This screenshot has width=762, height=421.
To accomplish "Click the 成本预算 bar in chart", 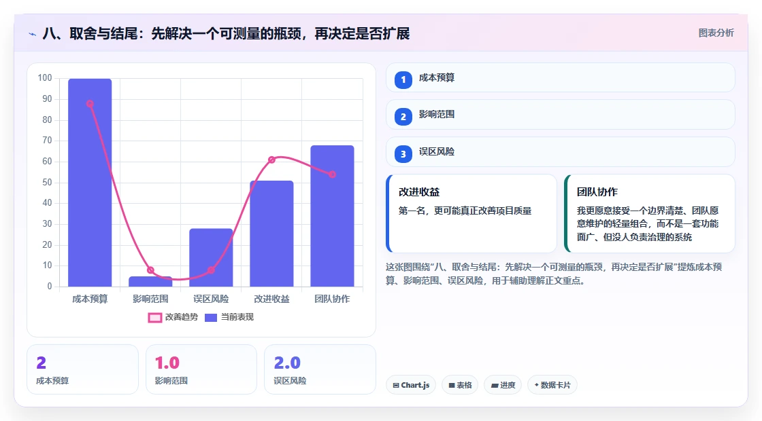I will click(90, 183).
